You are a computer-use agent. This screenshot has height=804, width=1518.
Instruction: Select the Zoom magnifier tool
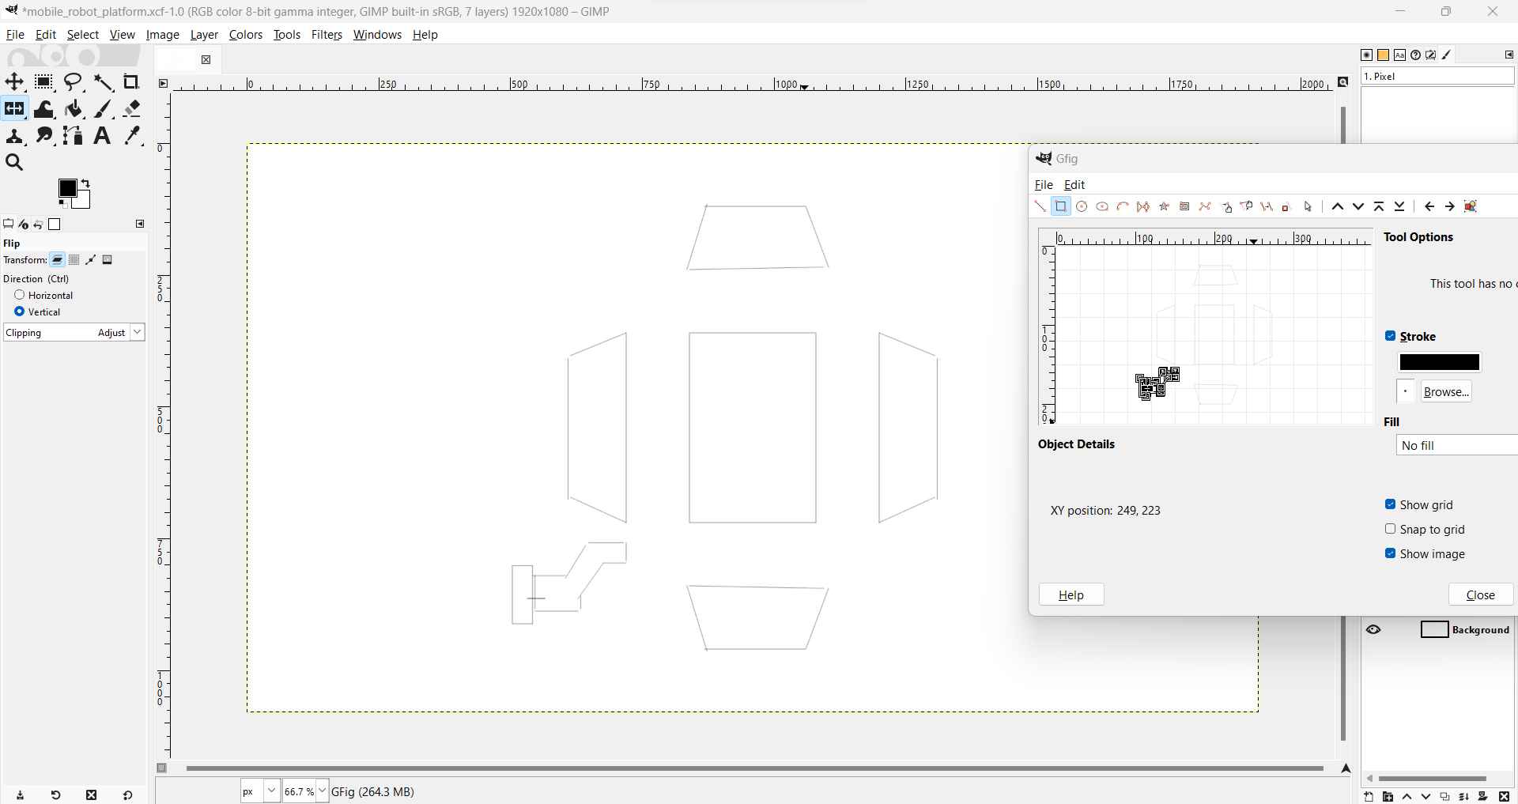14,163
